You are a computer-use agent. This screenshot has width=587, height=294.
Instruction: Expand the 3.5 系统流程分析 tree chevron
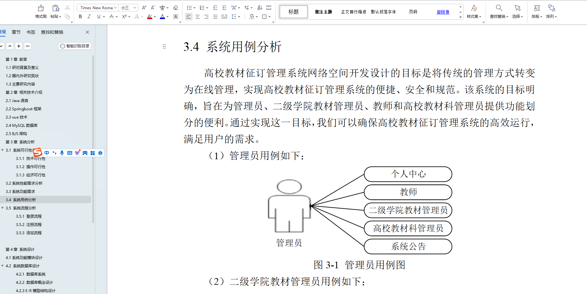point(3,208)
